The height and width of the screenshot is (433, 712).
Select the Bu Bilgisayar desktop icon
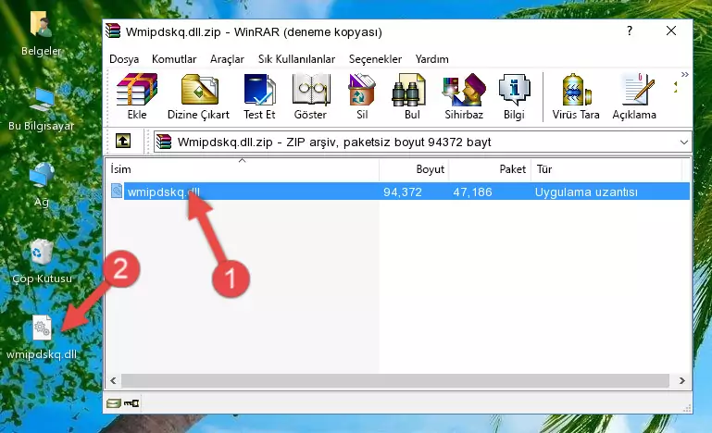point(41,110)
